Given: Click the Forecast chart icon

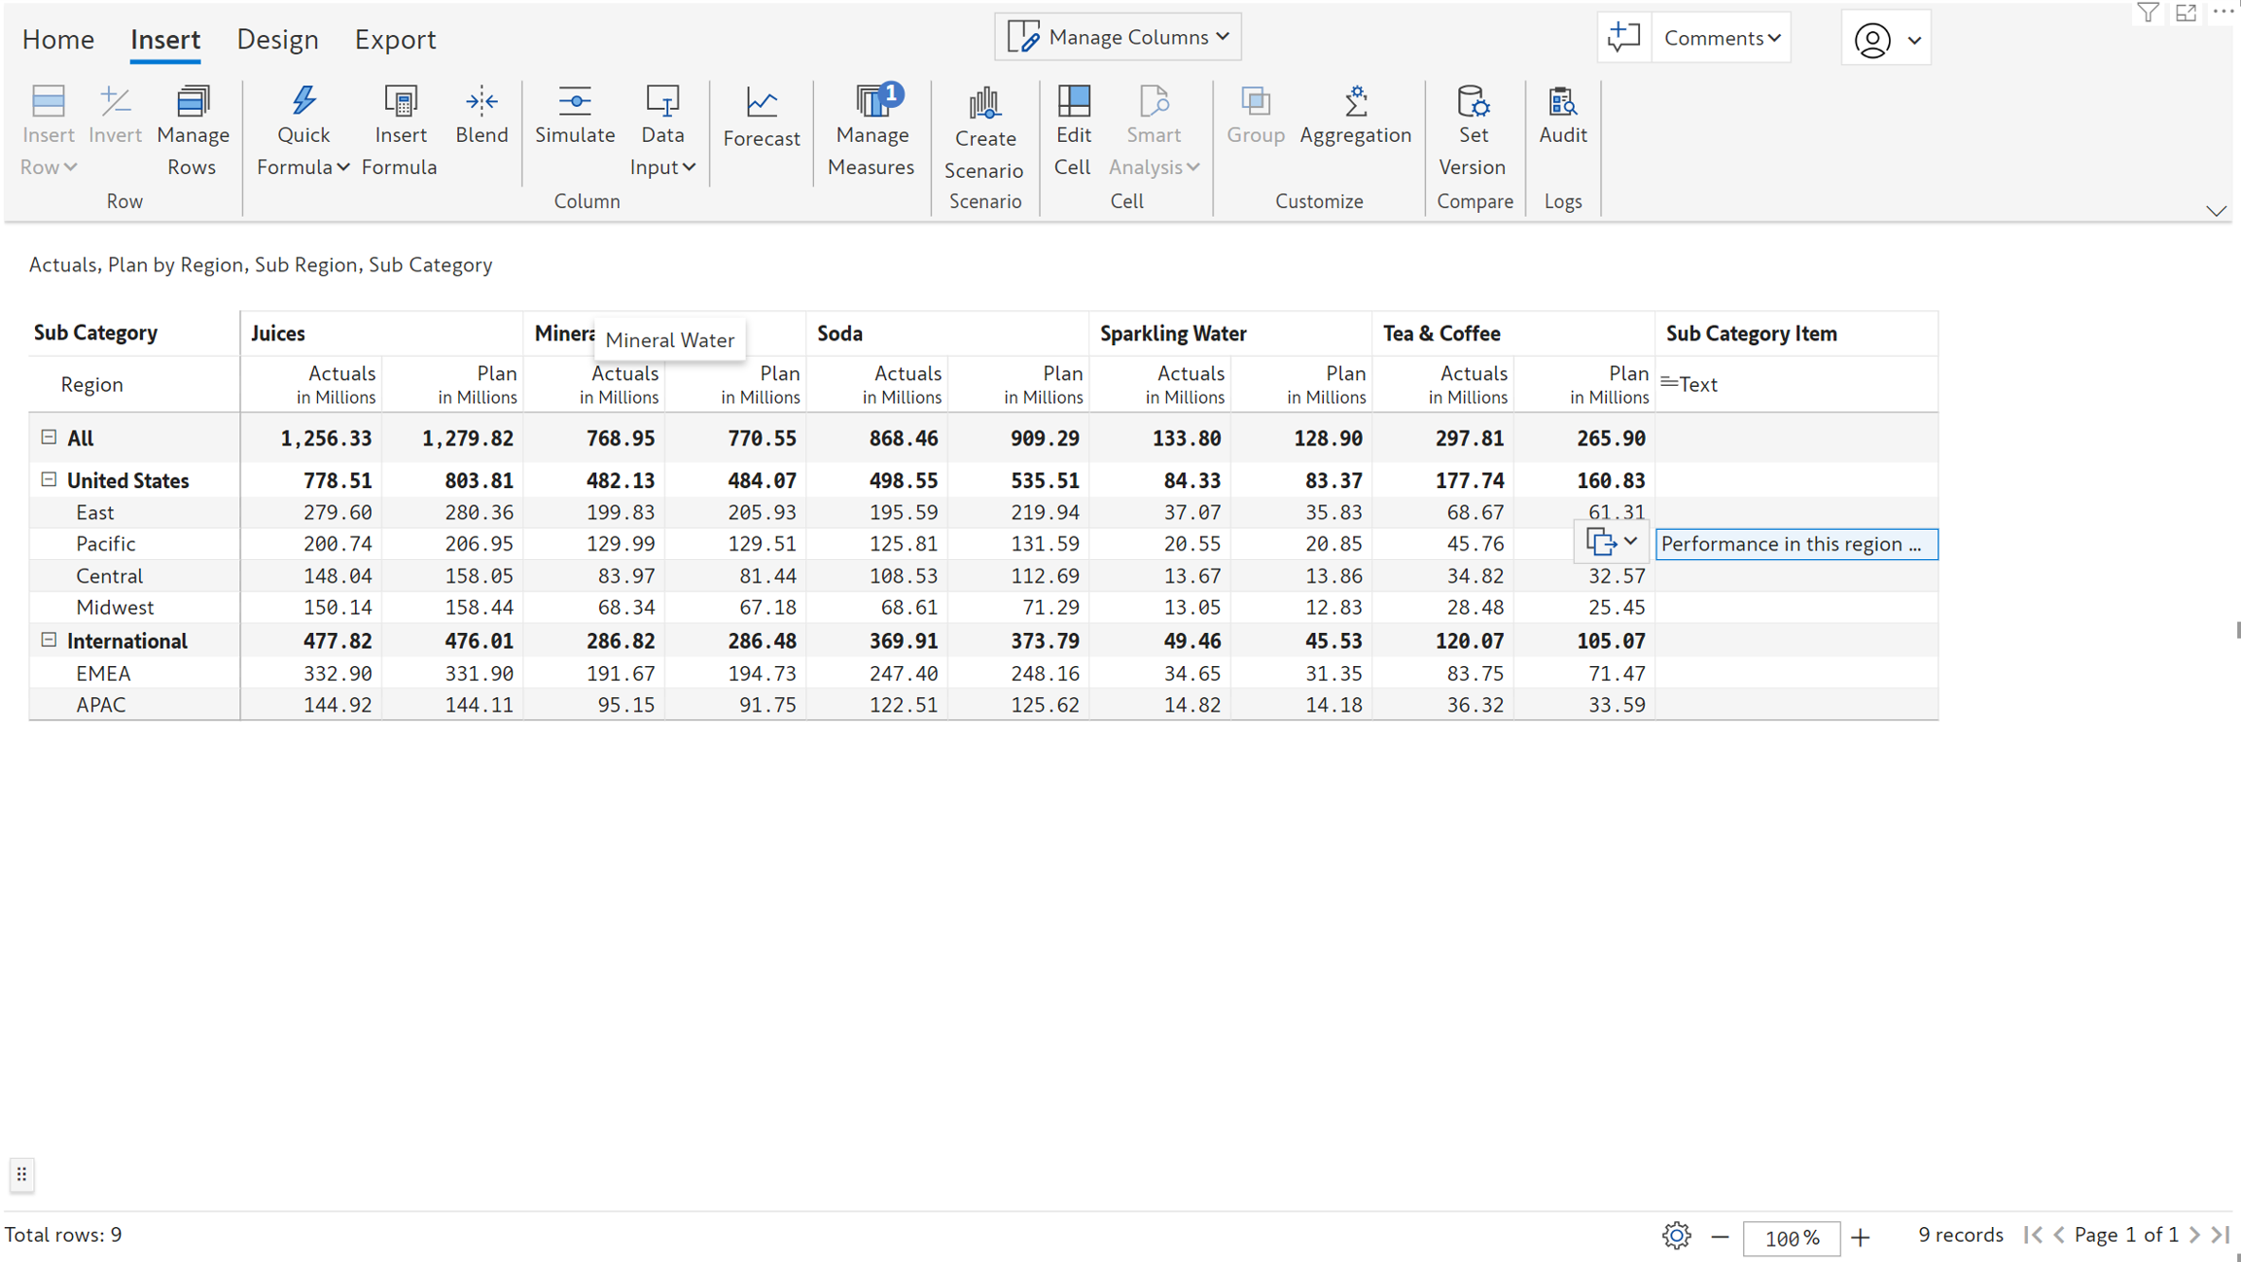Looking at the screenshot, I should [x=761, y=102].
